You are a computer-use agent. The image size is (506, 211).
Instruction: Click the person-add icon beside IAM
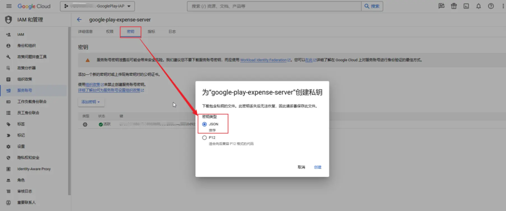tap(9, 35)
